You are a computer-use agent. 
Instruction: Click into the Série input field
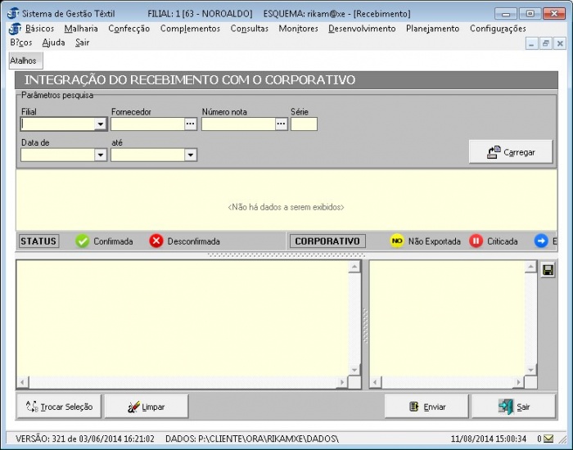pyautogui.click(x=304, y=124)
